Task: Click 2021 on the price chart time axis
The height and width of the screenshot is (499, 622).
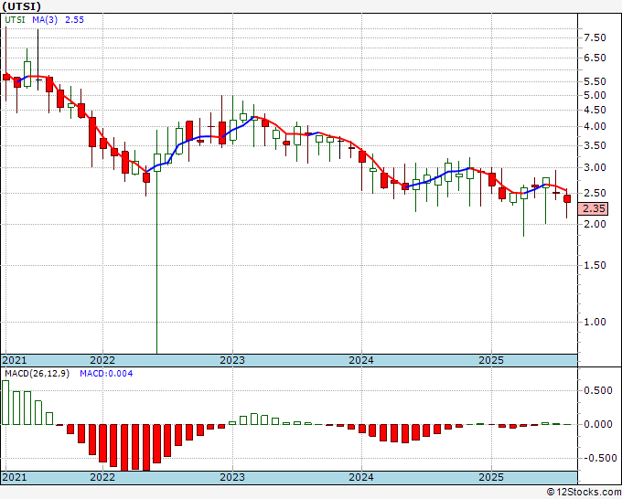Action: tap(15, 360)
